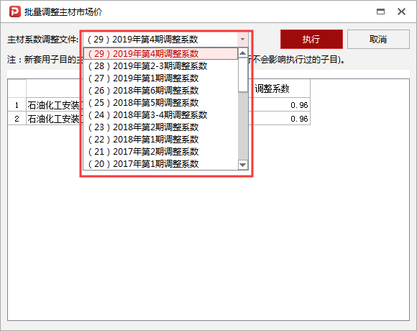Pick (26) 2018年第6期调整系数 option
Viewport: 417px width, 331px height.
tap(160, 91)
